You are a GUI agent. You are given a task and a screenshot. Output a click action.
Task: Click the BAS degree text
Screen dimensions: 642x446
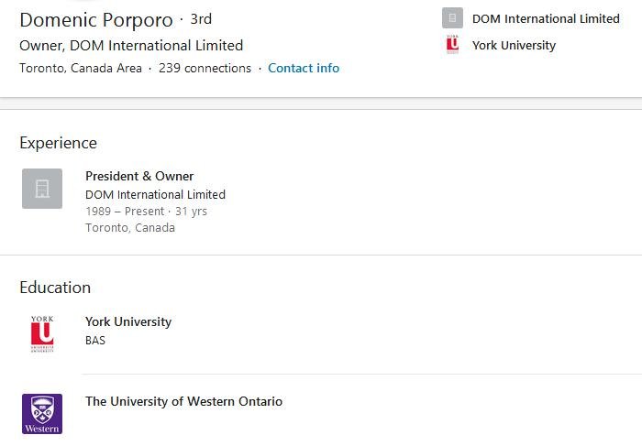95,341
